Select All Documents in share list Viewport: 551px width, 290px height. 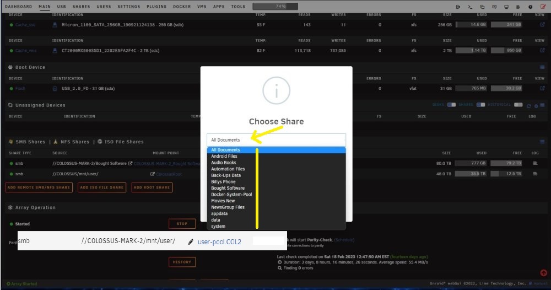click(x=276, y=150)
